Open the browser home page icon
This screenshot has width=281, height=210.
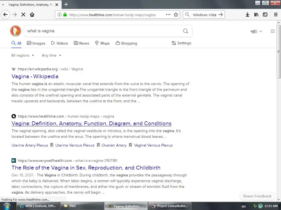coord(32,15)
